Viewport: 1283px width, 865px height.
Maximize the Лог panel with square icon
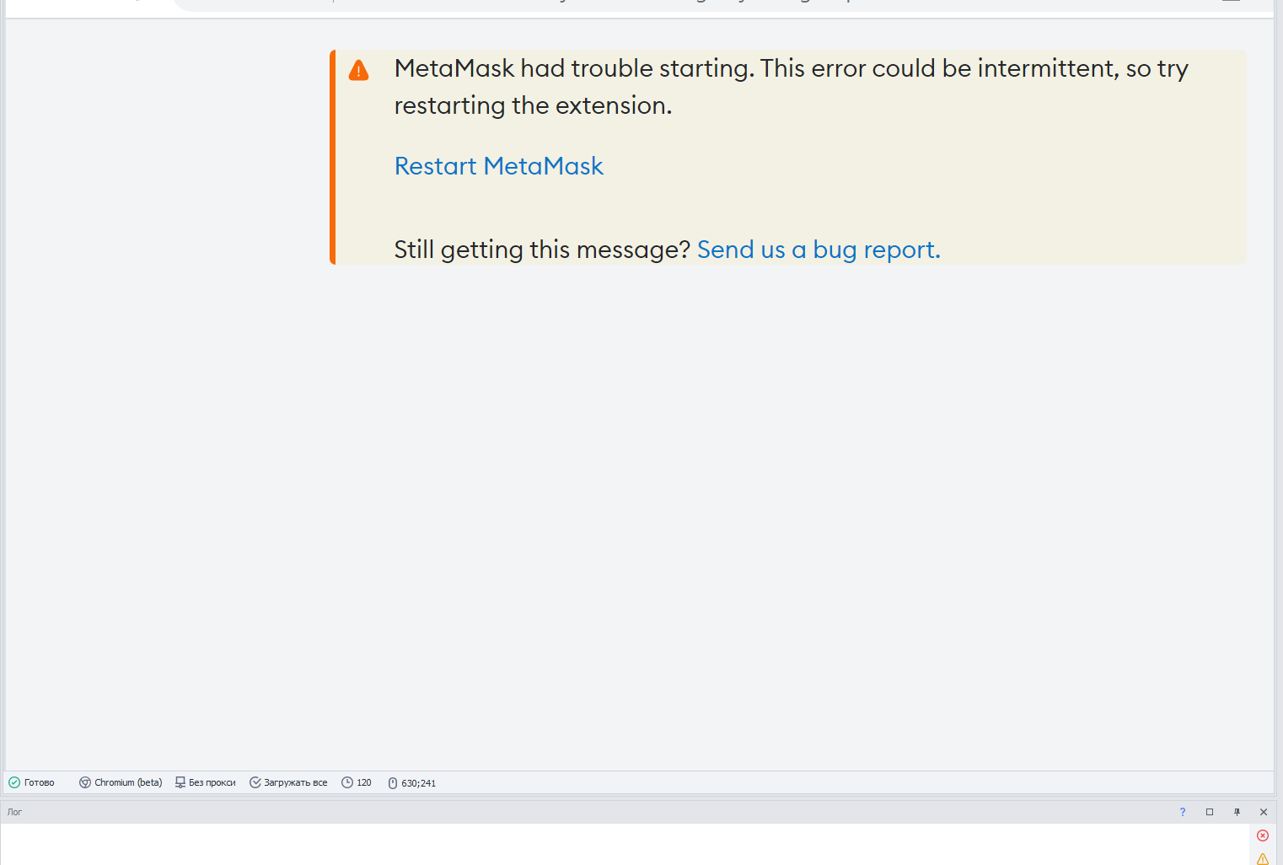pyautogui.click(x=1210, y=812)
